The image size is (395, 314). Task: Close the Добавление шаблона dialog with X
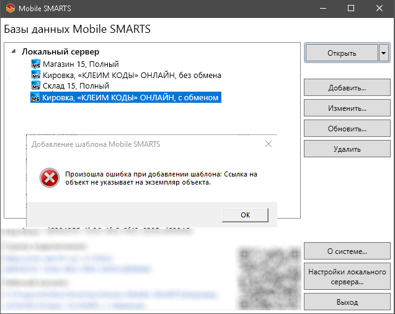[x=269, y=144]
